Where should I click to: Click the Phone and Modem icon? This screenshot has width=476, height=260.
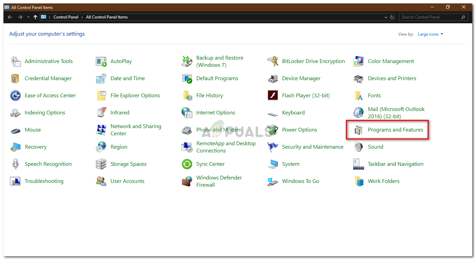tap(187, 130)
